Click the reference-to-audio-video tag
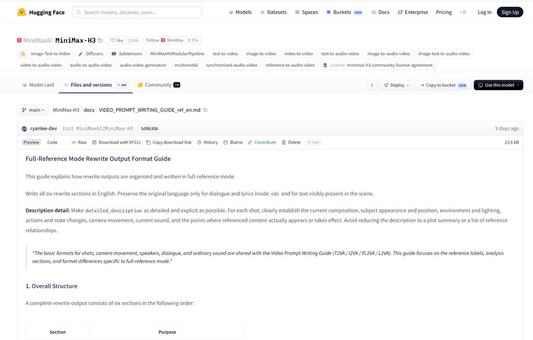 point(290,65)
